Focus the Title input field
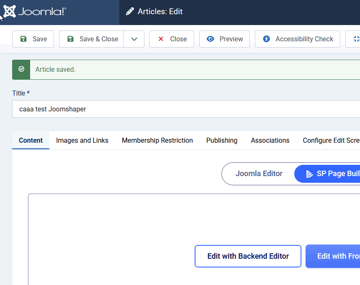The image size is (360, 285). (x=184, y=109)
